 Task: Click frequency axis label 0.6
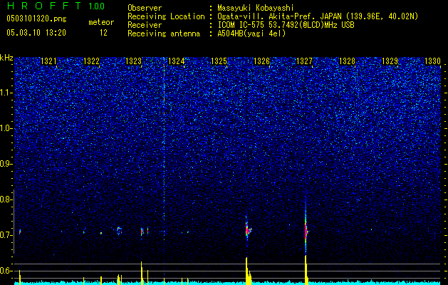(x=6, y=271)
